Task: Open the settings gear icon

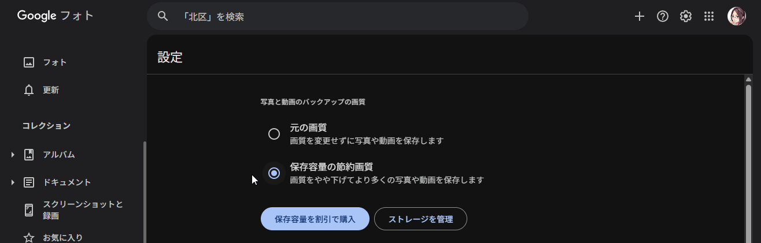Action: tap(686, 16)
